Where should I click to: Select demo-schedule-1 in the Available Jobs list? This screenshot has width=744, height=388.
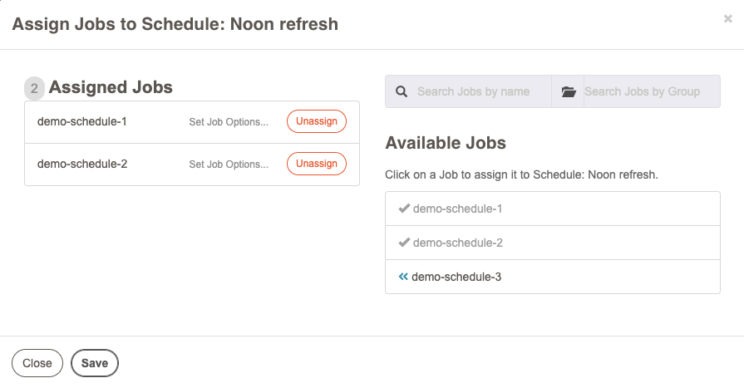tap(553, 209)
